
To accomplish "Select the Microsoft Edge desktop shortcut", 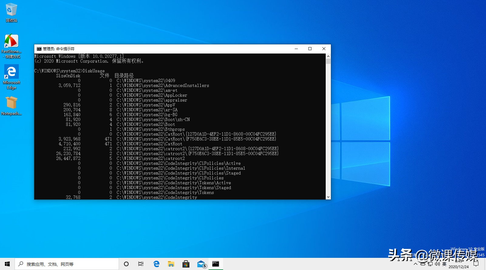I will 12,77.
